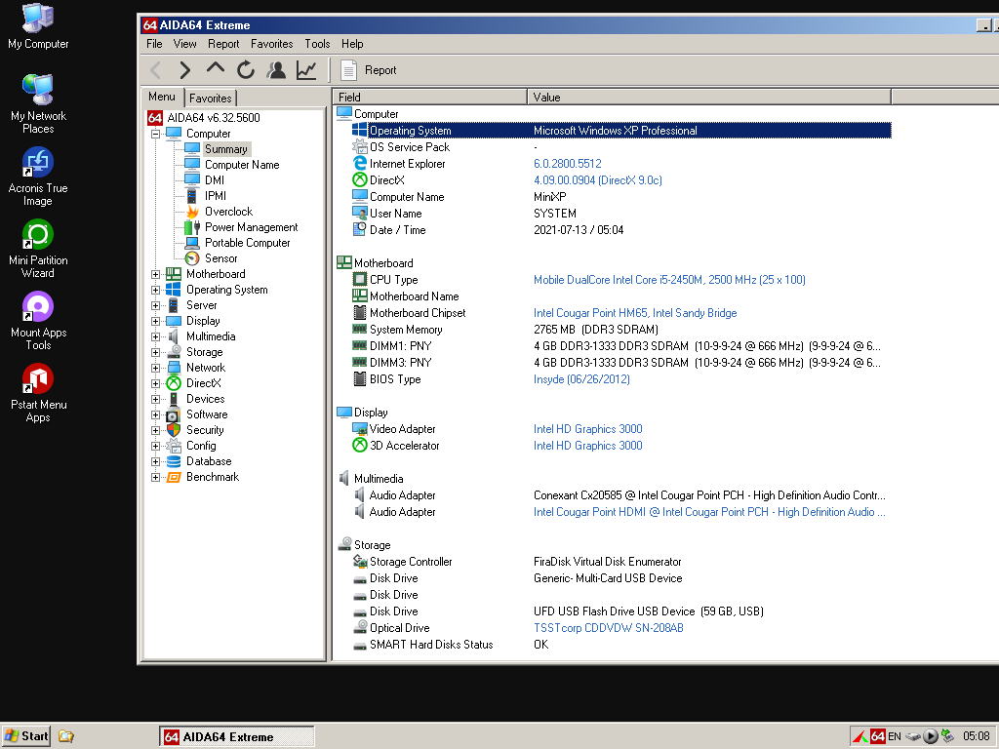Open the Mini Partition Wizard desktop shortcut
Viewport: 999px width, 749px height.
pos(38,249)
